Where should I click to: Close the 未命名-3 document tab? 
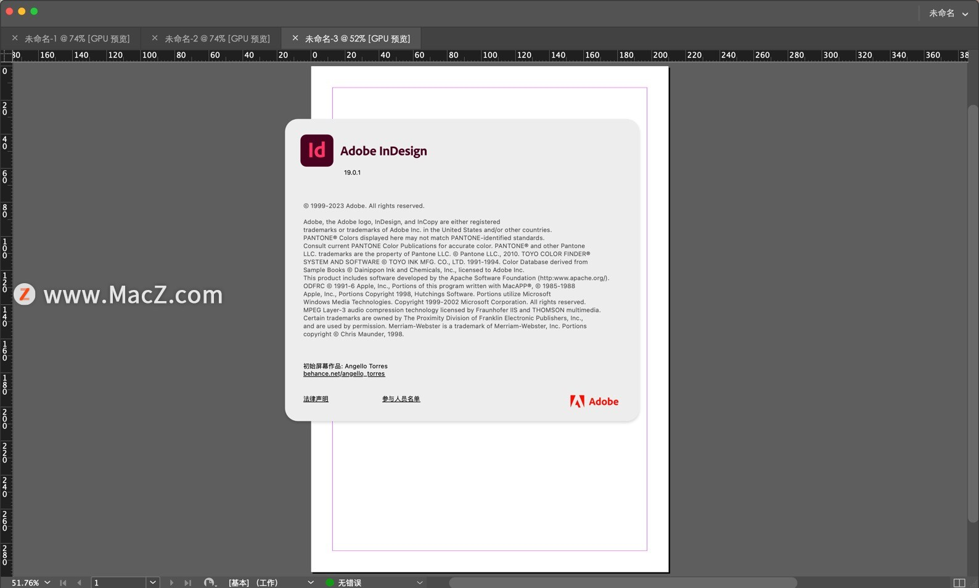click(x=295, y=38)
